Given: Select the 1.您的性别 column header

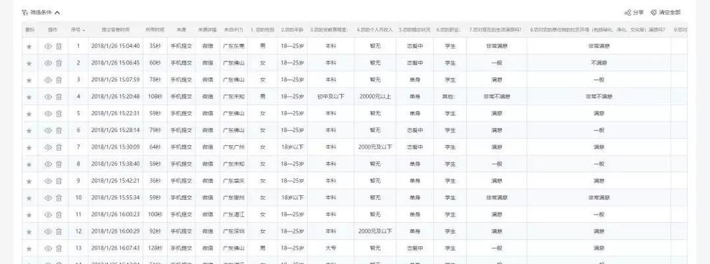Looking at the screenshot, I should pyautogui.click(x=263, y=30).
